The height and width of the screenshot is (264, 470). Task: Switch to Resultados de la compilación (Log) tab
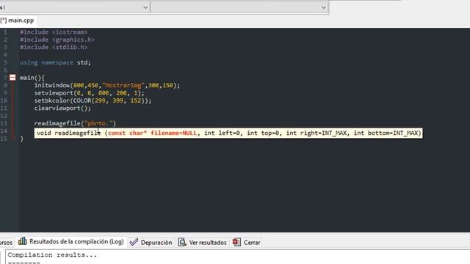pos(72,241)
